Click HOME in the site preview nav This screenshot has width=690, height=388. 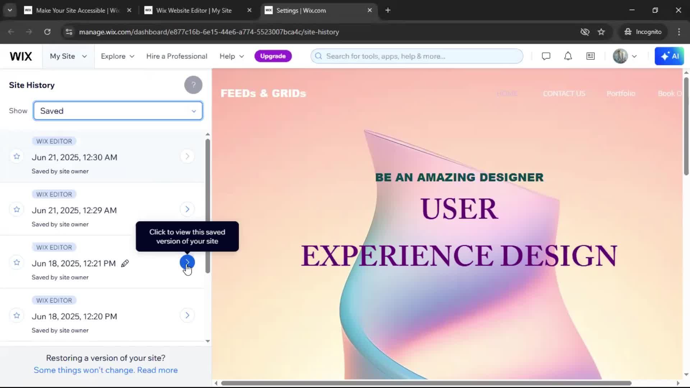click(507, 94)
